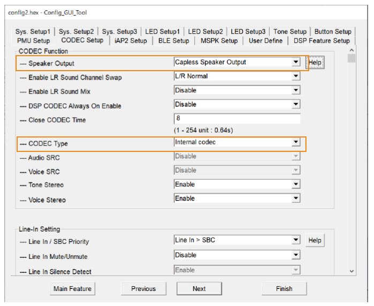Screen dimensions: 374x306
Task: Click the scrollbar down arrow
Action: (x=351, y=271)
